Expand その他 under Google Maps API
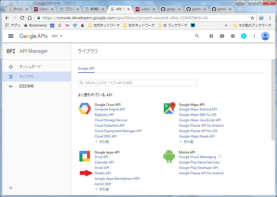The image size is (277, 197). coord(186,142)
